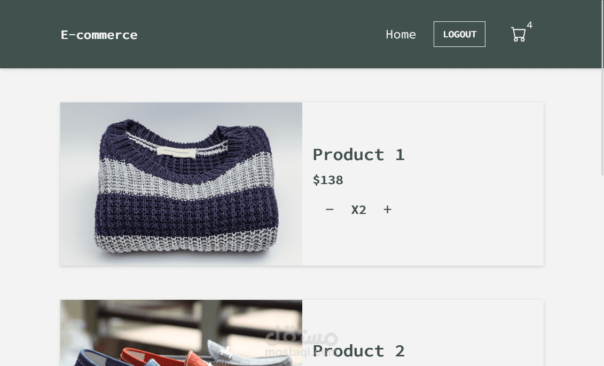
Task: Click the blue shoe in Product 2 photo
Action: point(88,359)
